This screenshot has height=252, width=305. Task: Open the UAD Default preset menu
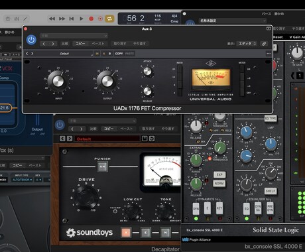[64, 54]
